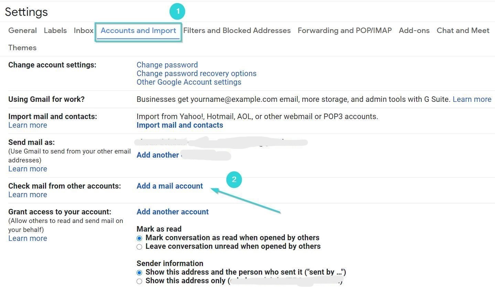Select the Accounts and Import tab
Image resolution: width=495 pixels, height=287 pixels.
tap(138, 31)
